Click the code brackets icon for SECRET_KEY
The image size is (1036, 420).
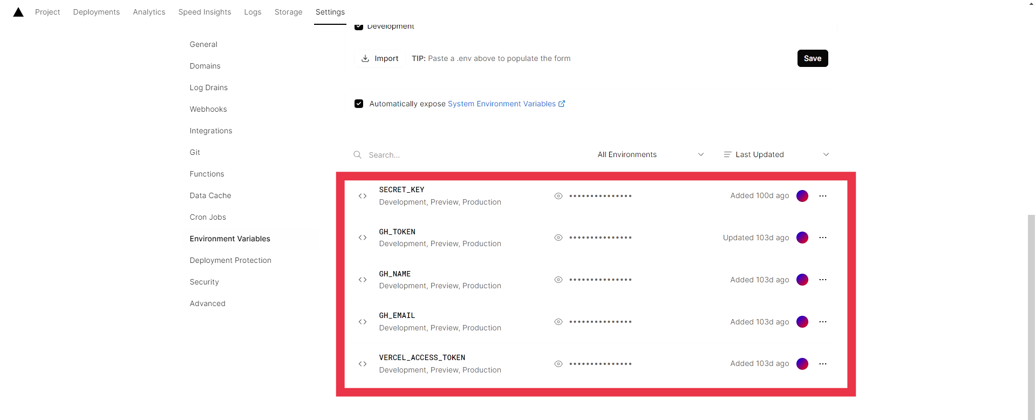point(363,196)
